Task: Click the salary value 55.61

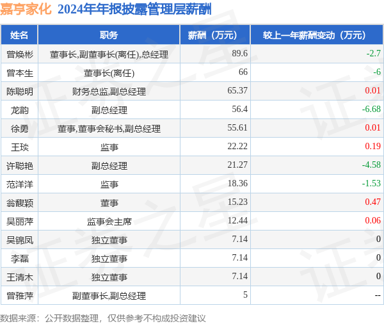Action: tap(237, 127)
